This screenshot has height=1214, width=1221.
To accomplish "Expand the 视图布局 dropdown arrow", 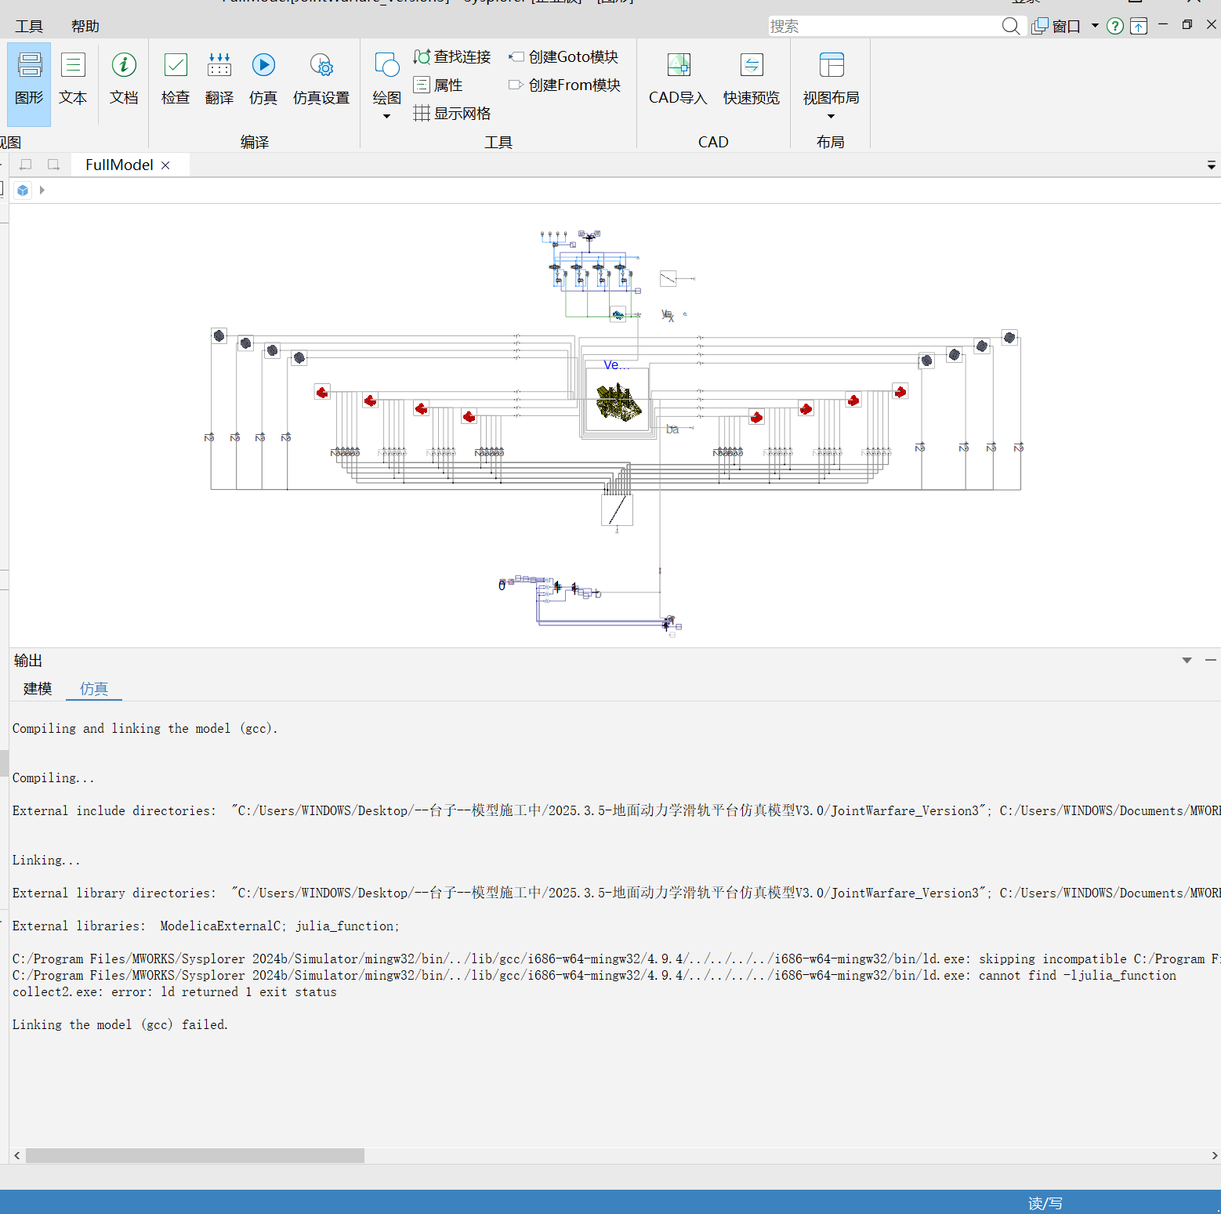I will pos(831,117).
